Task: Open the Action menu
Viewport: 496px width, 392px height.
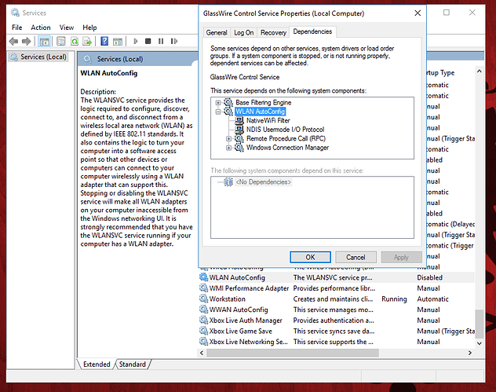Action: pos(41,27)
